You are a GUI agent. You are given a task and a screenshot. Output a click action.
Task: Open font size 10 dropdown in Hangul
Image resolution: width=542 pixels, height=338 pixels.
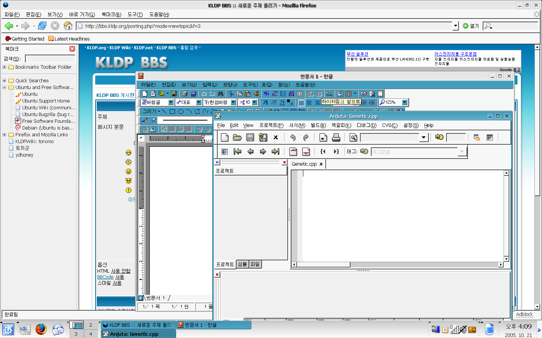click(x=254, y=102)
